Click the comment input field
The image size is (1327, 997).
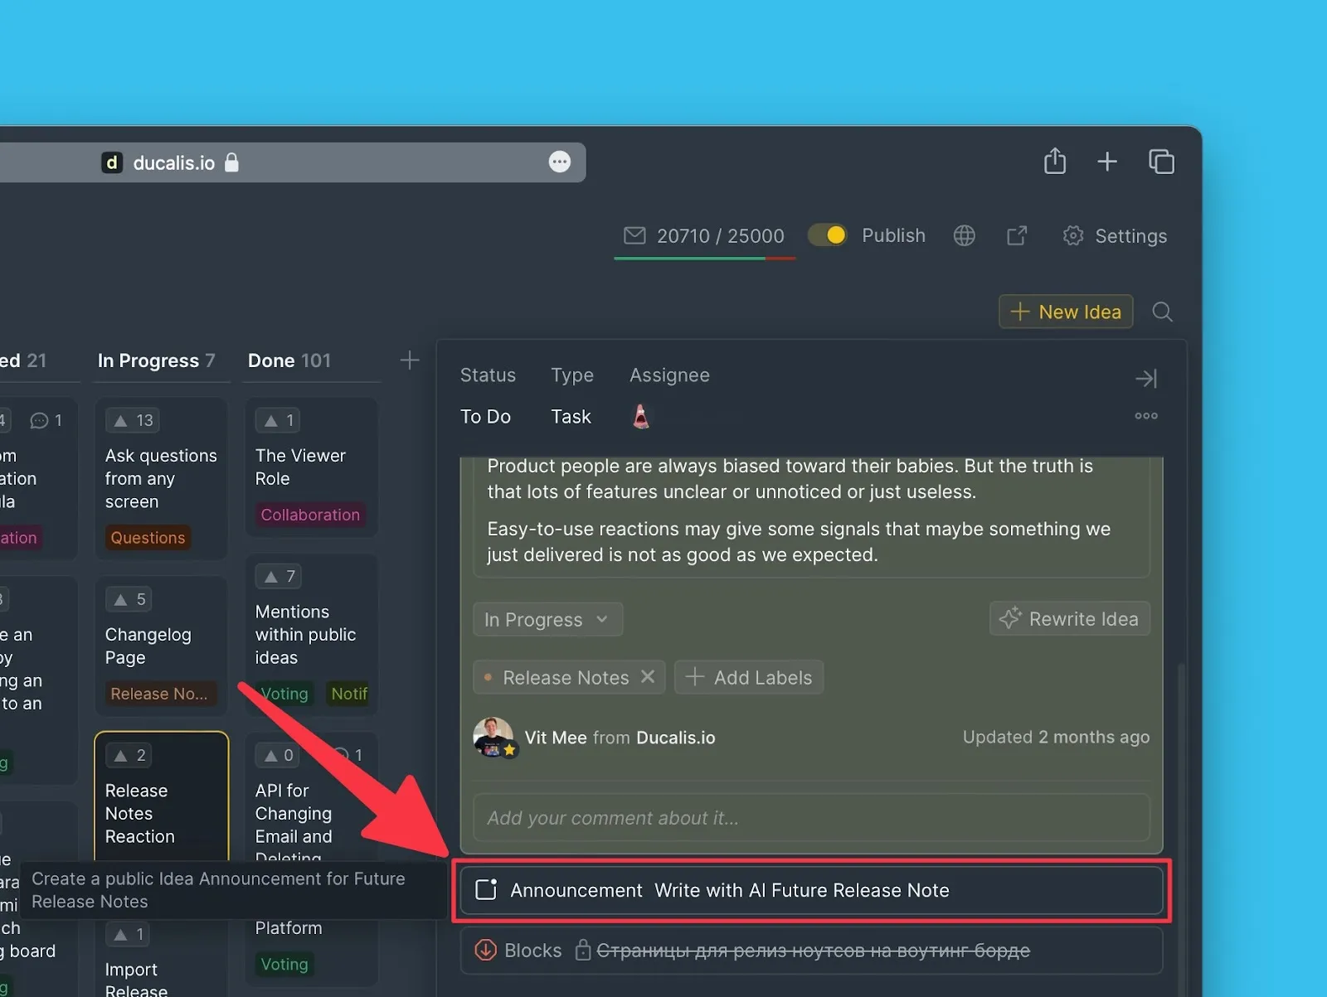(x=810, y=818)
